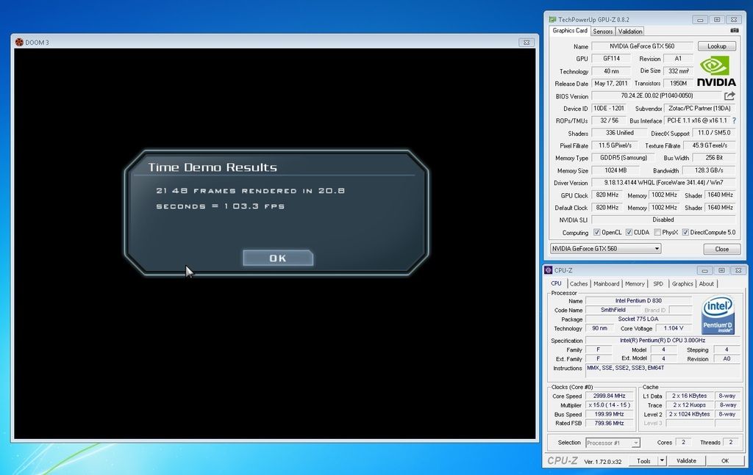Viewport: 753px width, 475px height.
Task: Open the NVIDIA GeForce GTX 560 card dropdown
Action: pyautogui.click(x=606, y=249)
